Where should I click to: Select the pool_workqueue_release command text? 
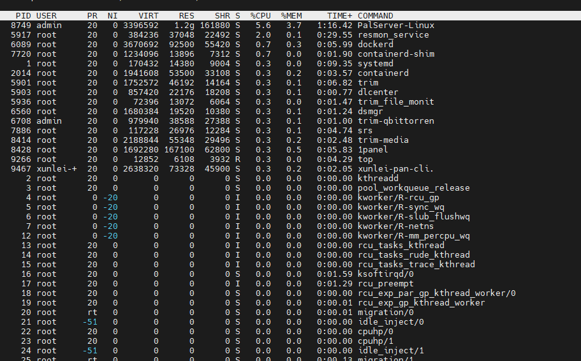pyautogui.click(x=413, y=188)
